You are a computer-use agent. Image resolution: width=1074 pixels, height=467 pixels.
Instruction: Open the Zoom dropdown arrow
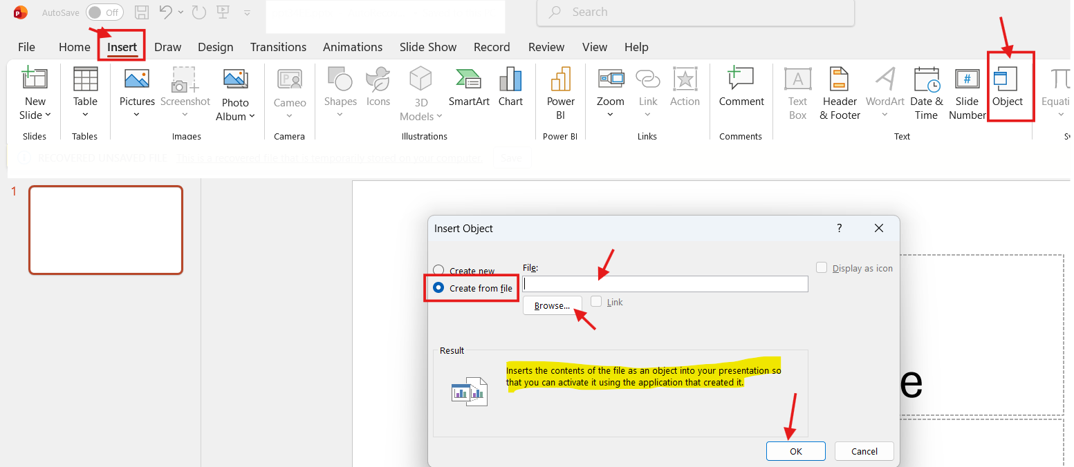click(611, 115)
